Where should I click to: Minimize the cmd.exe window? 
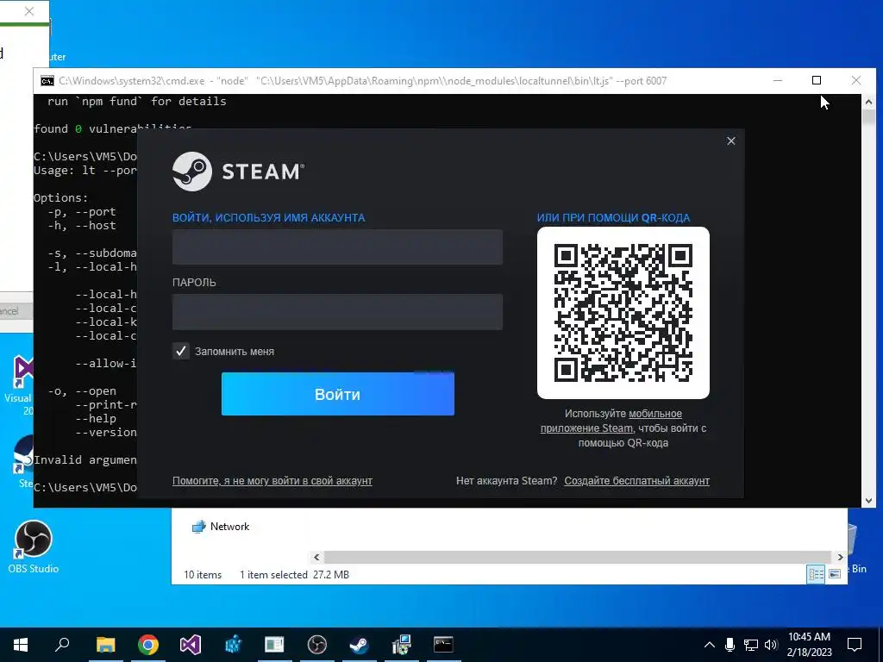coord(778,80)
